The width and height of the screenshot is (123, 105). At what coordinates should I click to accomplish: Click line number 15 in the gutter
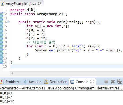[5, 66]
